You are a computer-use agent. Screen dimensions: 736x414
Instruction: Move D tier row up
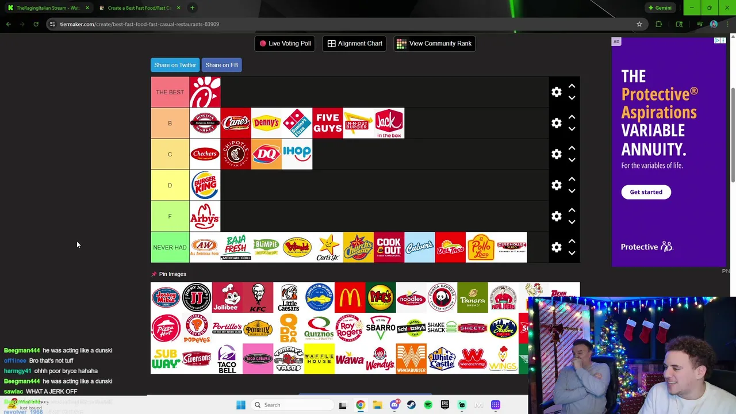point(572,179)
